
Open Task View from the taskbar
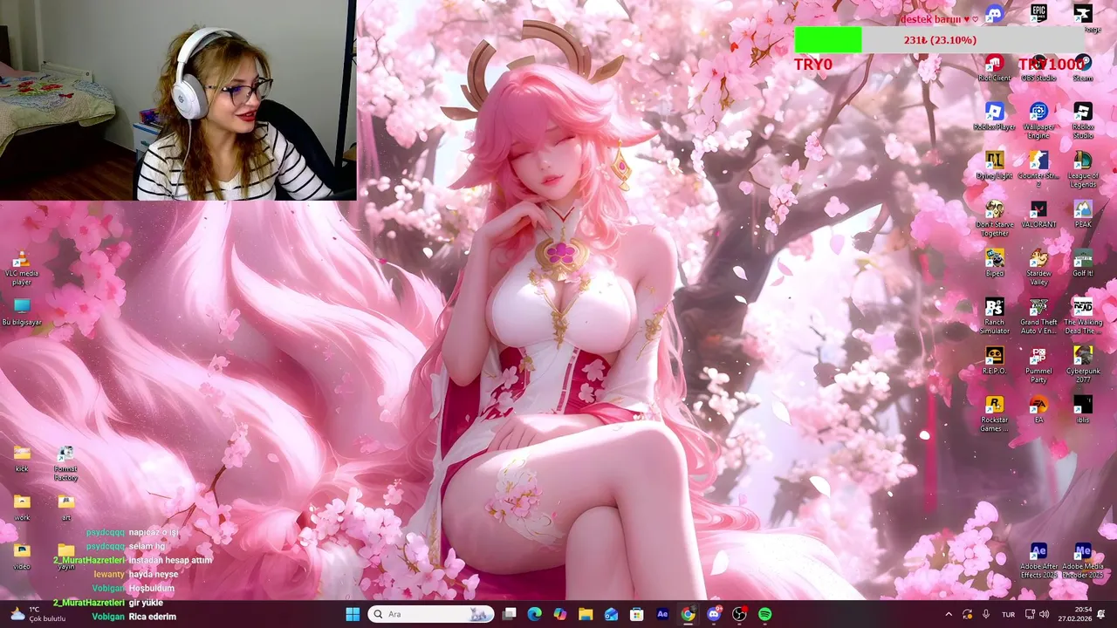pos(510,614)
